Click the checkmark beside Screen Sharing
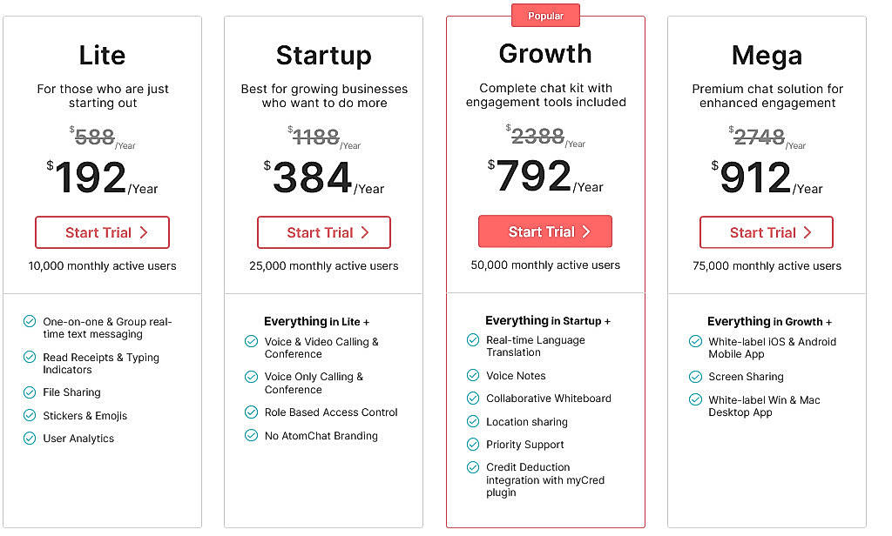Screen dimensions: 892x536 tap(695, 378)
